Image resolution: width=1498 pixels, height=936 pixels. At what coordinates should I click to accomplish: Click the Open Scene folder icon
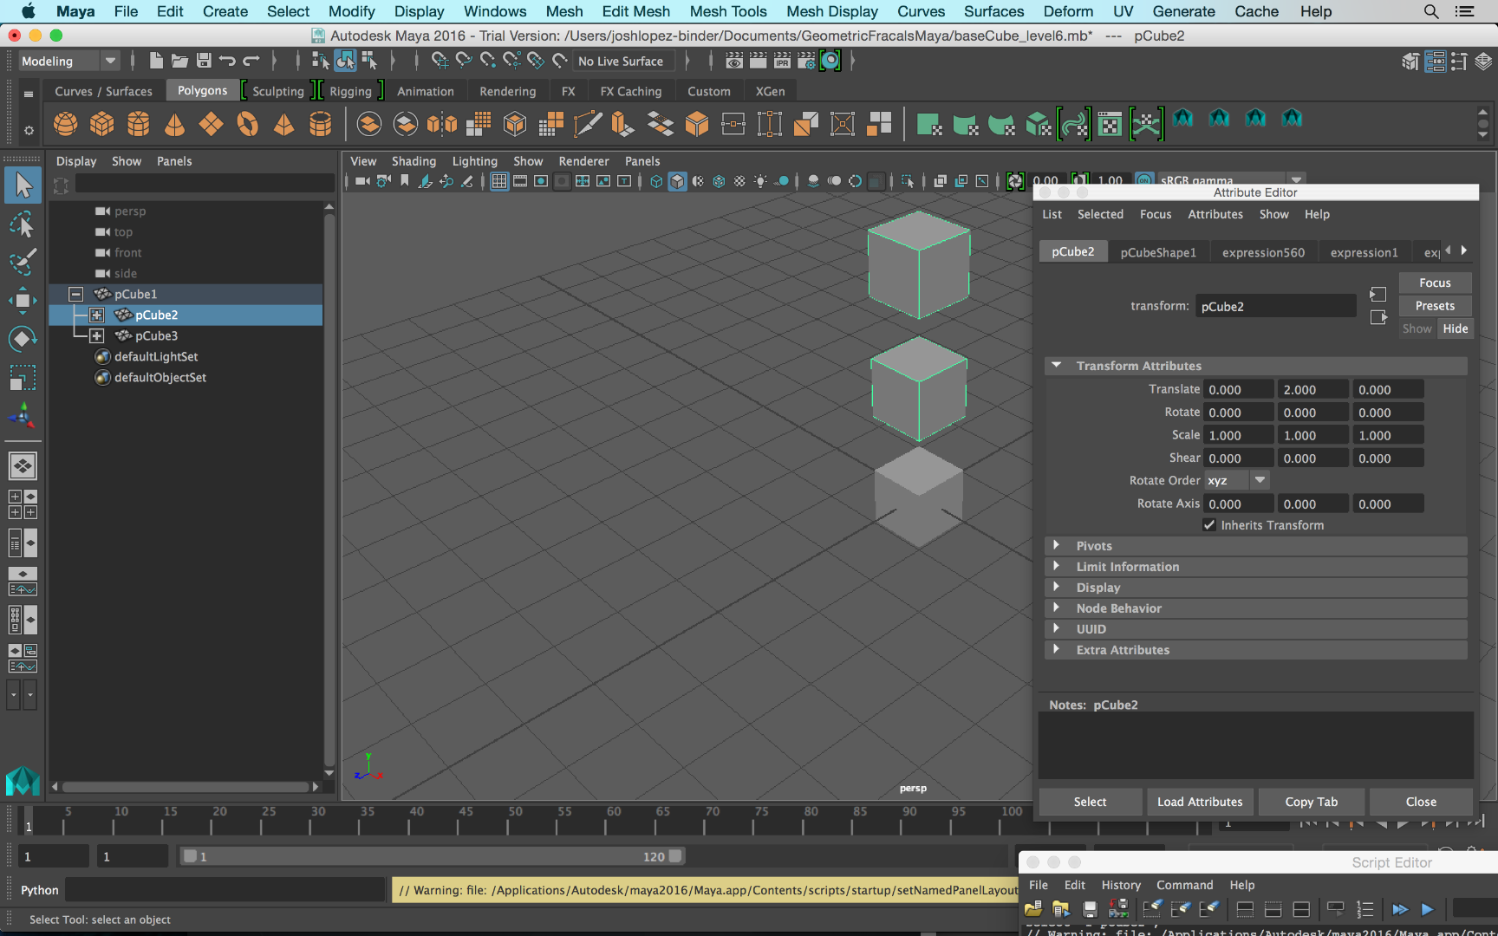coord(179,61)
